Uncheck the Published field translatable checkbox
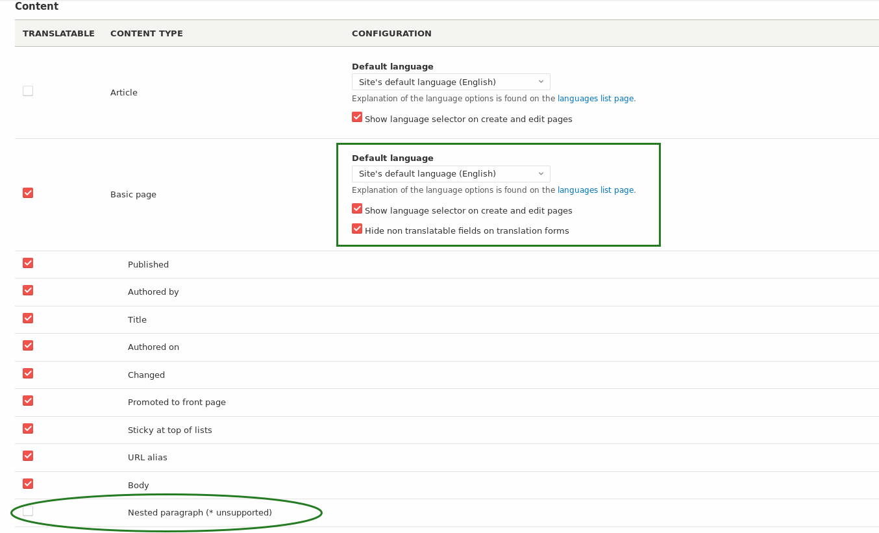 28,263
